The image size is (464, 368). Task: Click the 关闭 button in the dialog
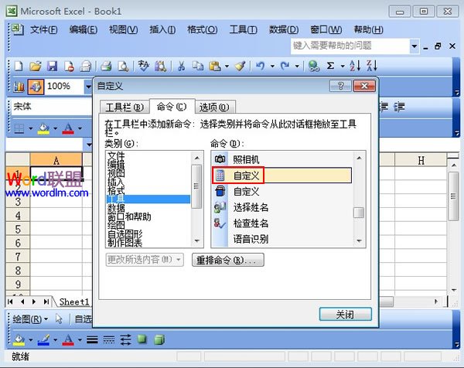tap(346, 314)
